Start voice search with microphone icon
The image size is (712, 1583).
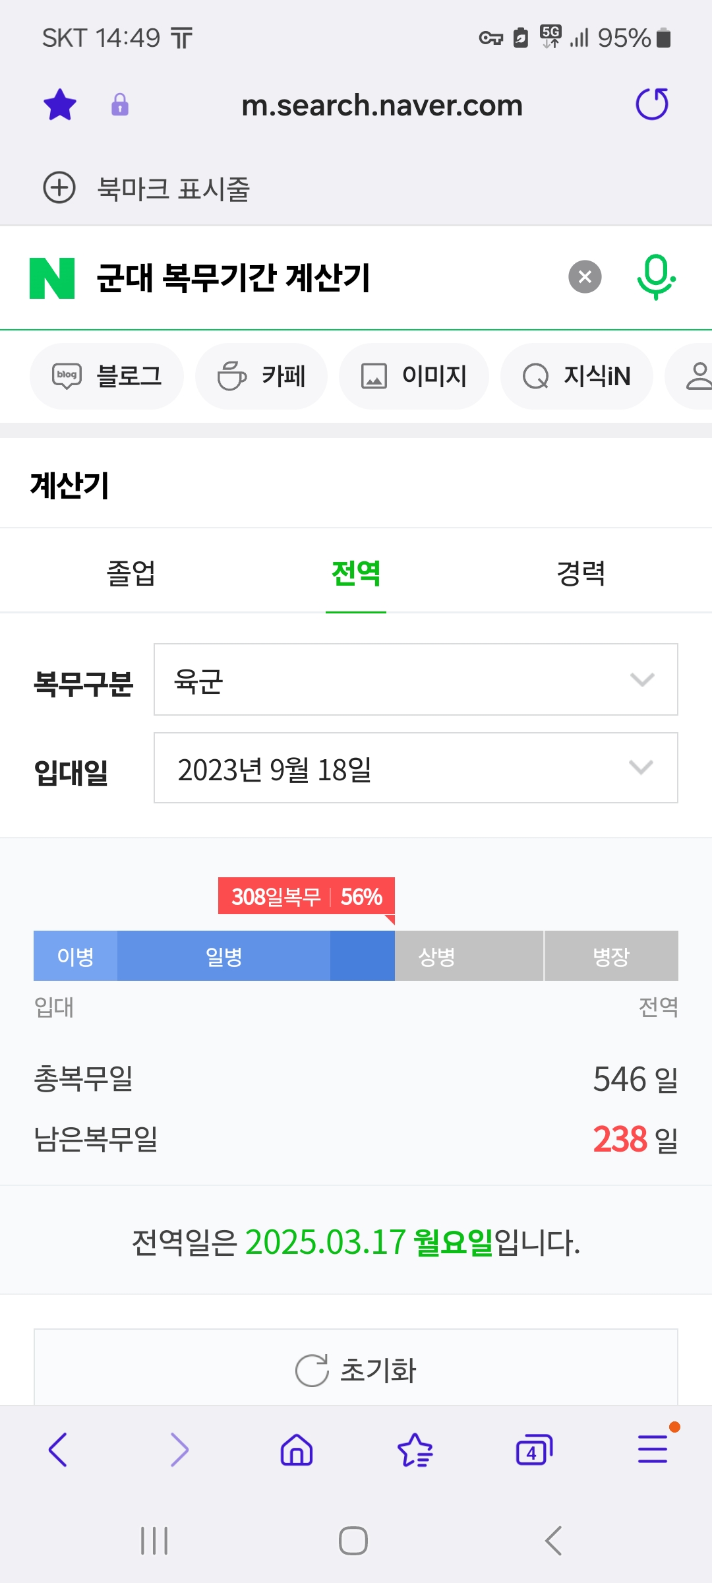[655, 277]
